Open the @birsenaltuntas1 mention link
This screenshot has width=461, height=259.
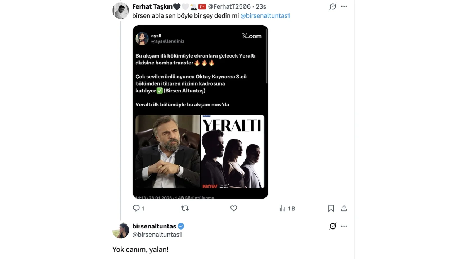[x=265, y=15]
